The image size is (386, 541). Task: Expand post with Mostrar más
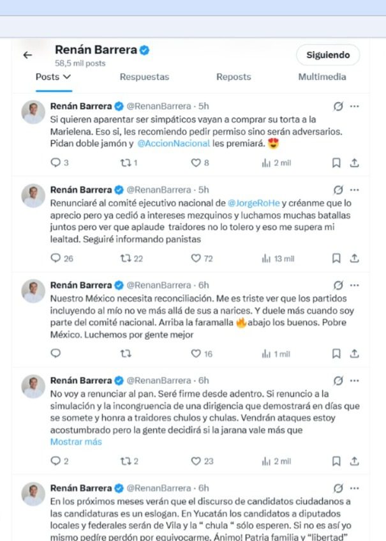(76, 441)
